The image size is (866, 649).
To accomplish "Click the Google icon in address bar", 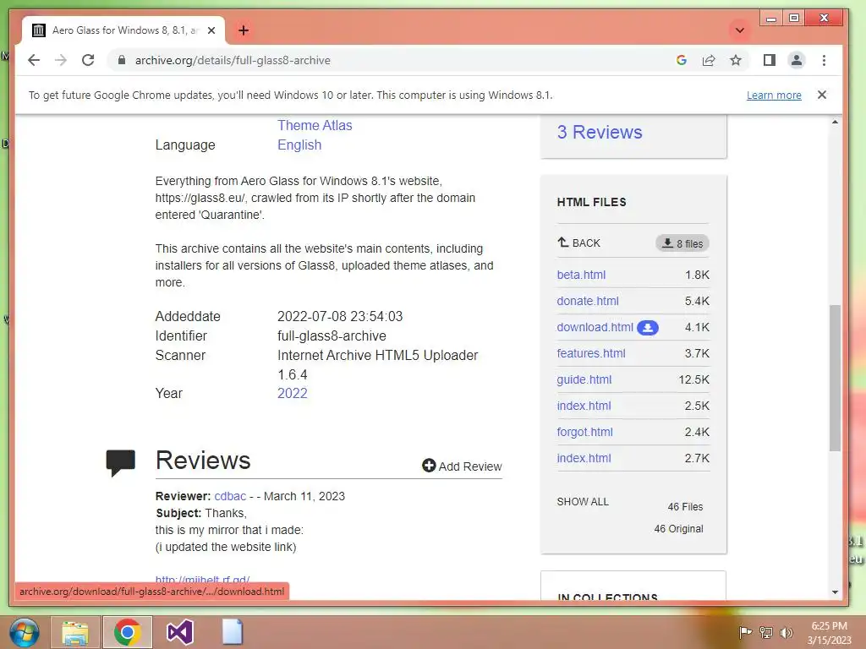I will click(682, 60).
